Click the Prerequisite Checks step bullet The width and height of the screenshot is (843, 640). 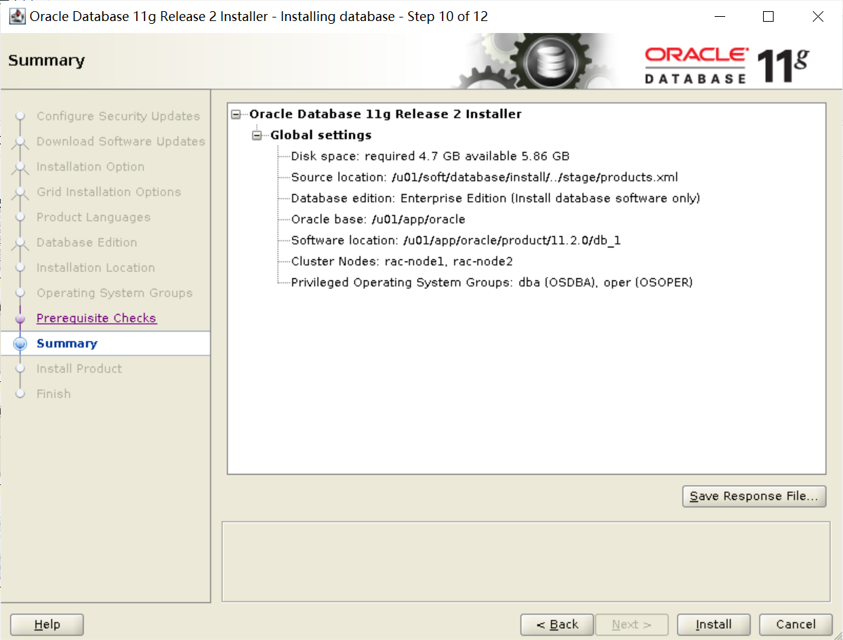click(20, 318)
